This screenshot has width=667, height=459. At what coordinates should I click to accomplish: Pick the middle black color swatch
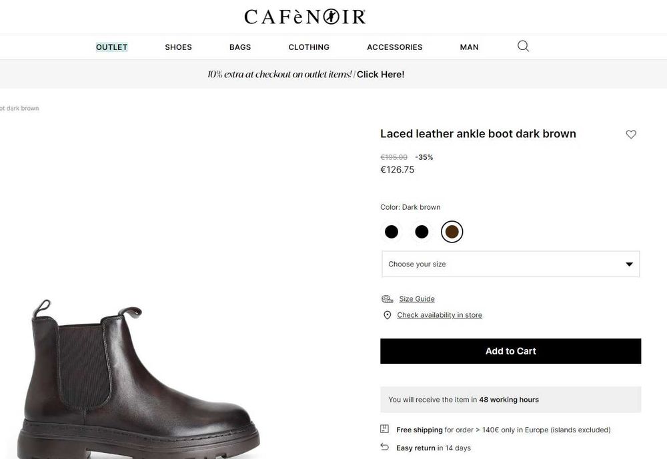tap(422, 232)
